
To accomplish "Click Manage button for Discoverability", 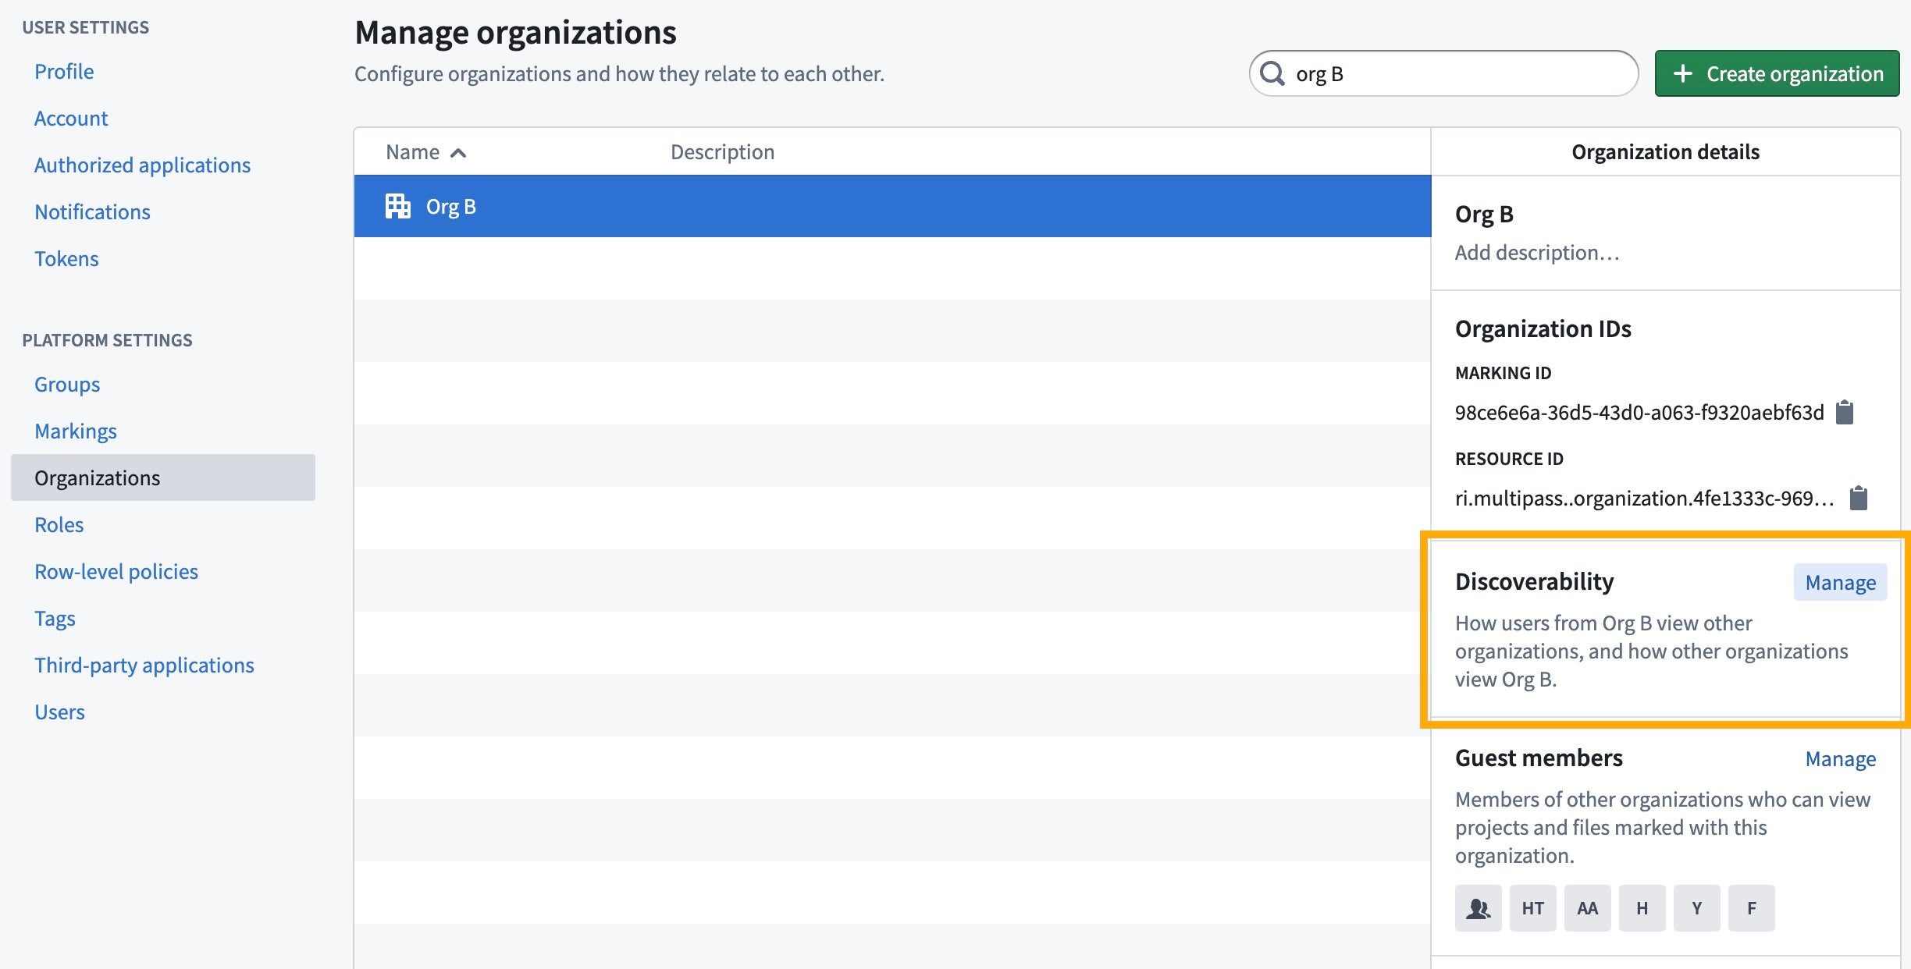I will [x=1841, y=581].
